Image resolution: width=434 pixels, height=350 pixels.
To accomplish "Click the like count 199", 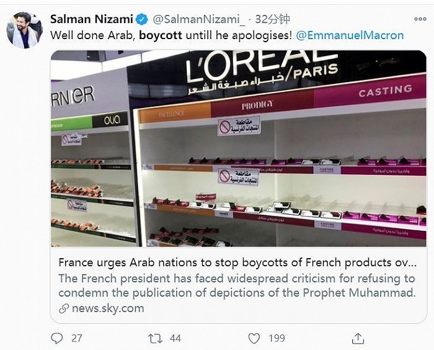I will [x=276, y=339].
